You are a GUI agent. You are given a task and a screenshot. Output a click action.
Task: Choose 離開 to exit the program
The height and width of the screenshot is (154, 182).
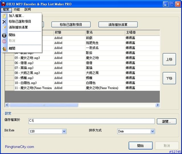22,48
